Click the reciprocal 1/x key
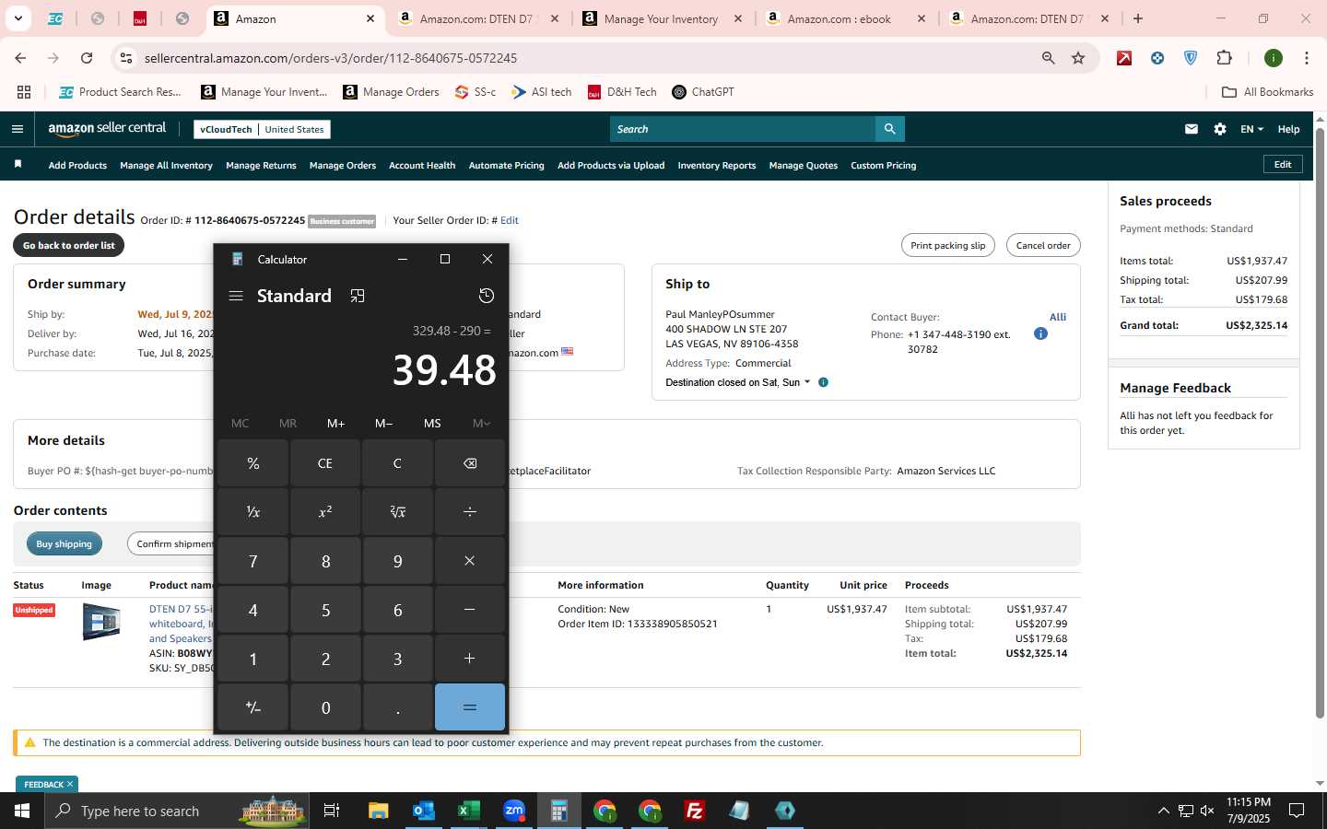The height and width of the screenshot is (829, 1327). pos(253,512)
